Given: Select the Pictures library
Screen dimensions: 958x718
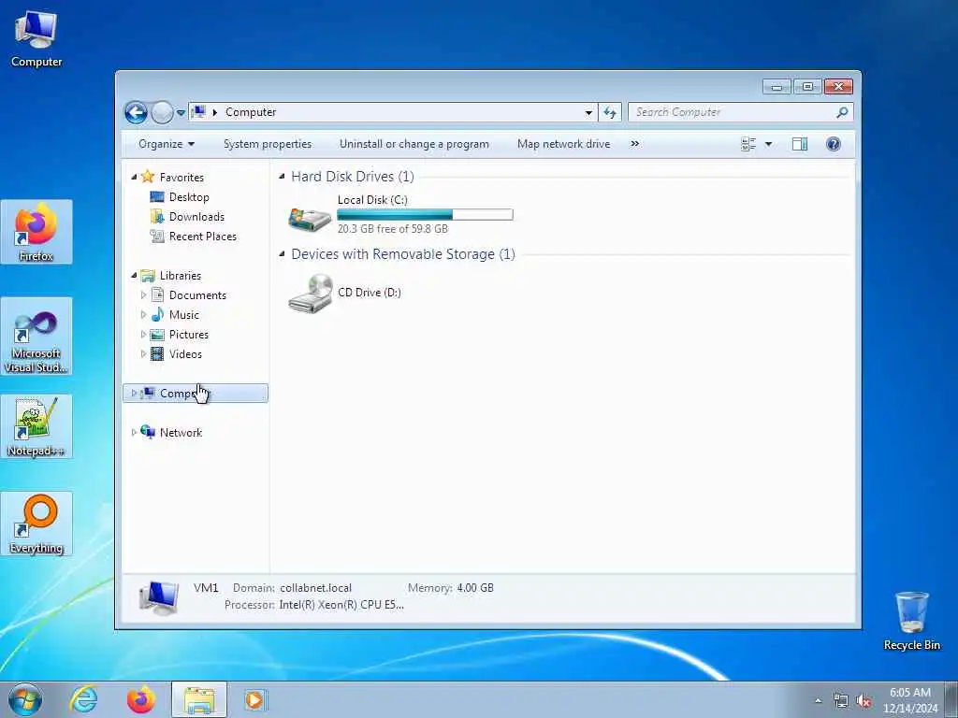Looking at the screenshot, I should [189, 335].
